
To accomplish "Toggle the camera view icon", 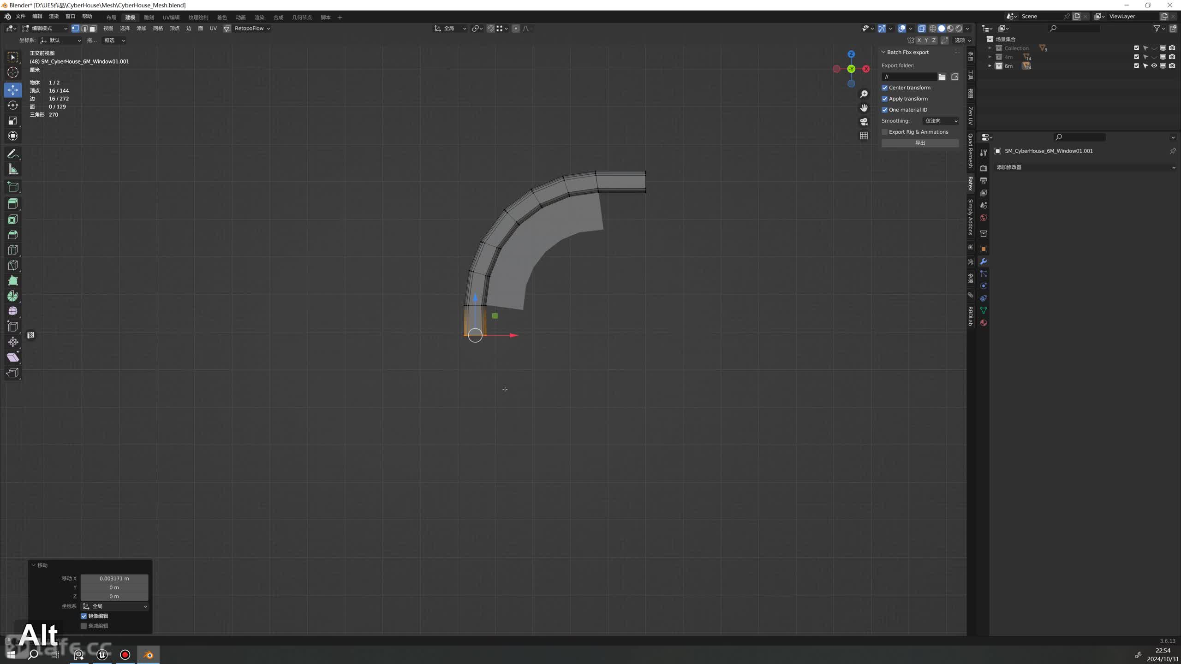I will 864,122.
